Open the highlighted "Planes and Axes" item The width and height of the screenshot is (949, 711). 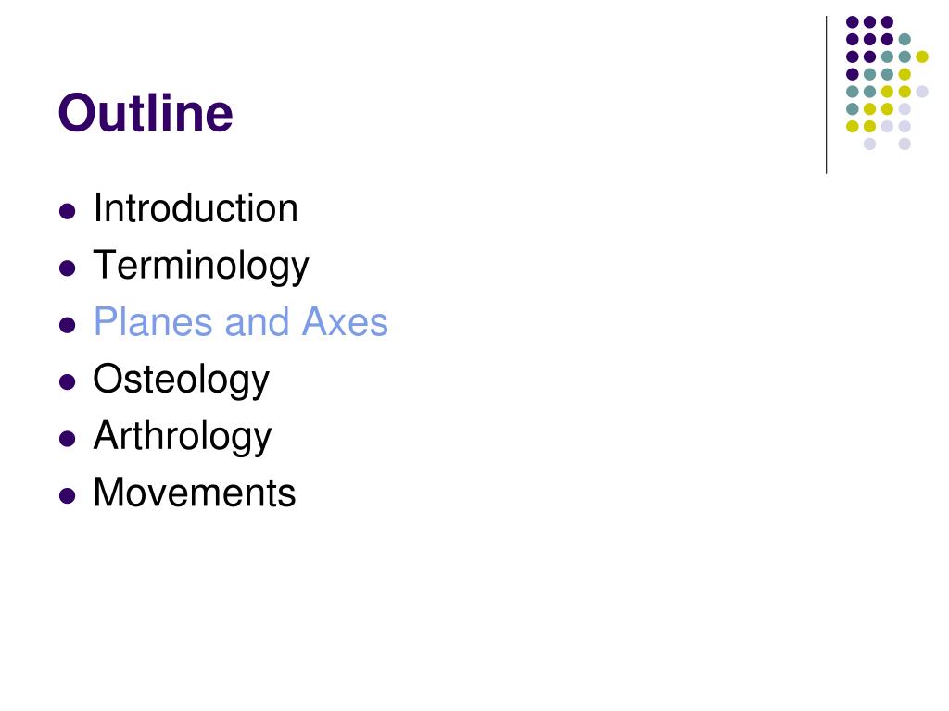[240, 321]
